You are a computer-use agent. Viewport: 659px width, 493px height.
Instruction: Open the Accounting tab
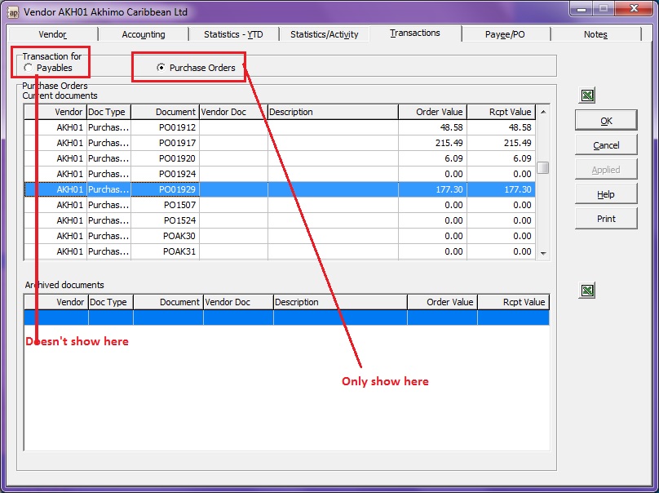tap(144, 34)
